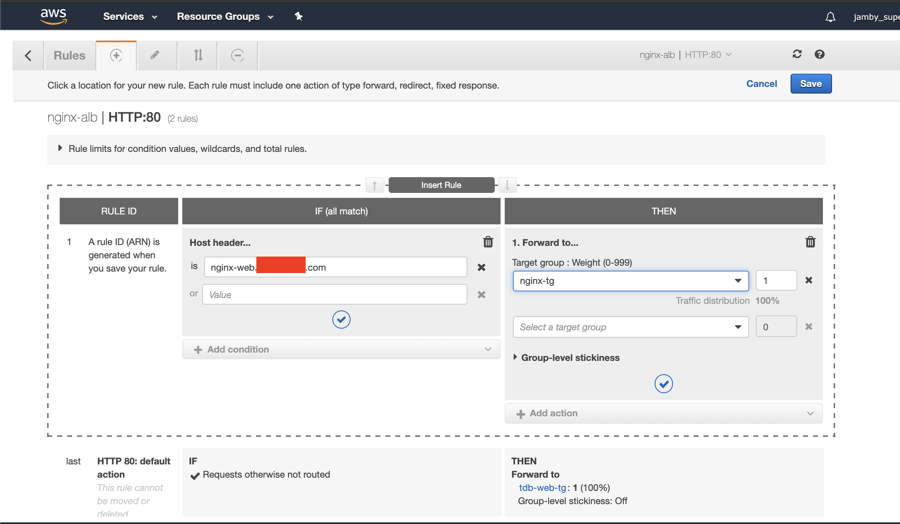Open AWS notifications bell
The width and height of the screenshot is (900, 524).
830,17
